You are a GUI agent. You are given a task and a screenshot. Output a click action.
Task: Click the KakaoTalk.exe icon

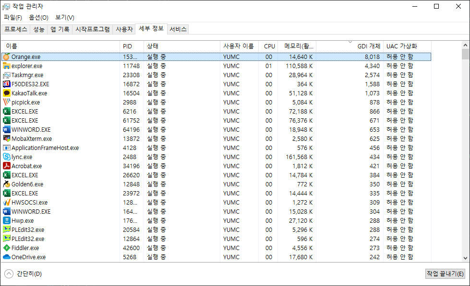click(x=6, y=93)
